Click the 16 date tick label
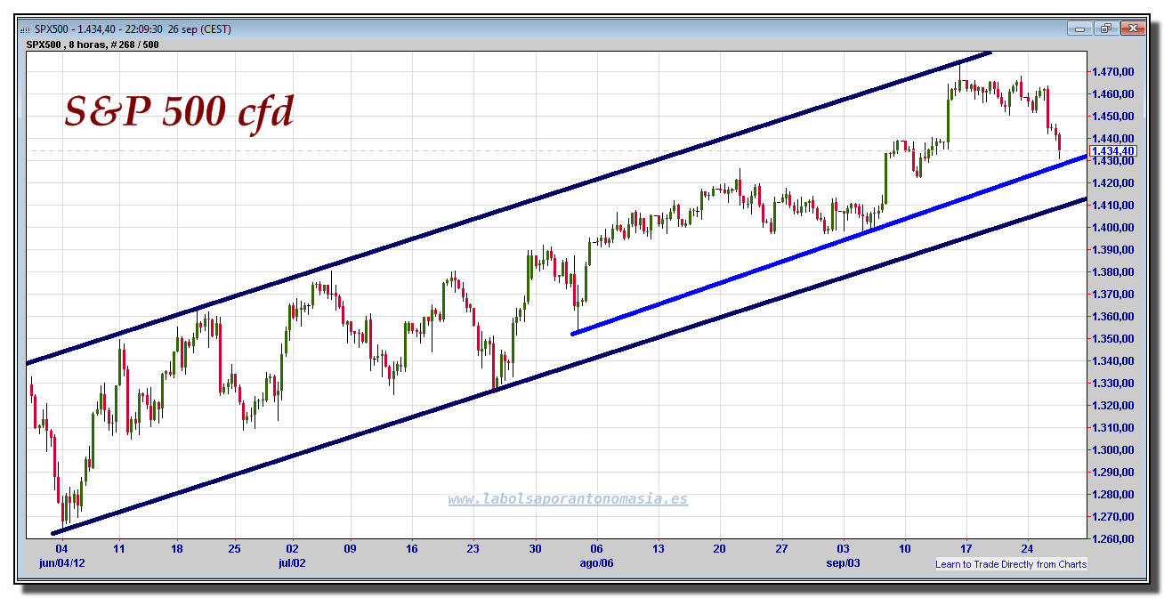Screen dimensions: 1164x598 (411, 548)
